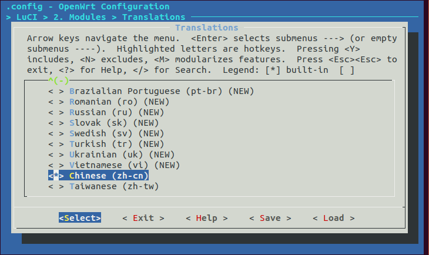Click the Save button
The height and width of the screenshot is (255, 429).
[270, 218]
